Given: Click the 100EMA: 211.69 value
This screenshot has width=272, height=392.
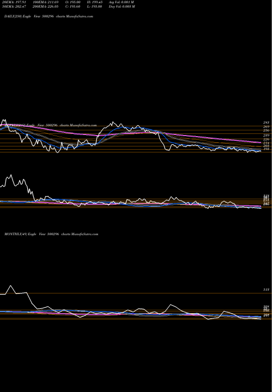Looking at the screenshot, I should (47, 2).
